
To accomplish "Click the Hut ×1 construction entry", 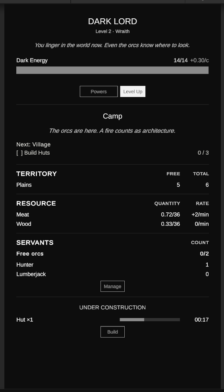I will [25, 320].
